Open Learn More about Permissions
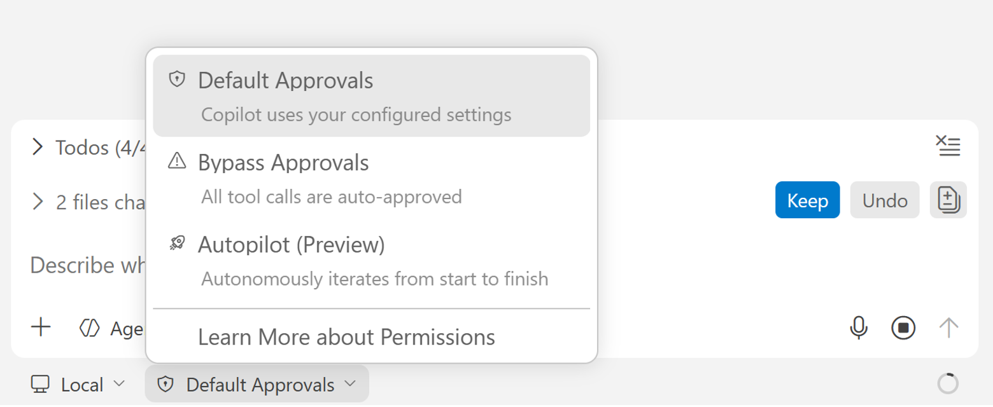Screen dimensions: 993x407 [346, 337]
